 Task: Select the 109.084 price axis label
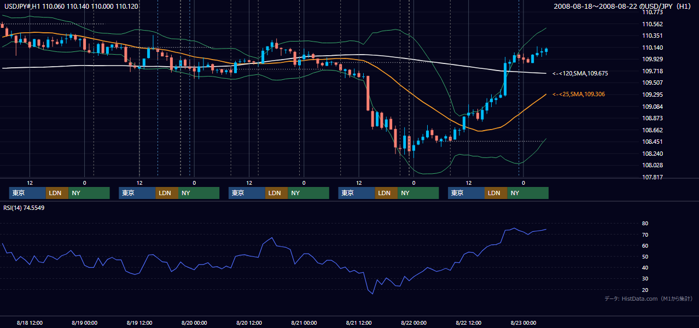(x=654, y=106)
